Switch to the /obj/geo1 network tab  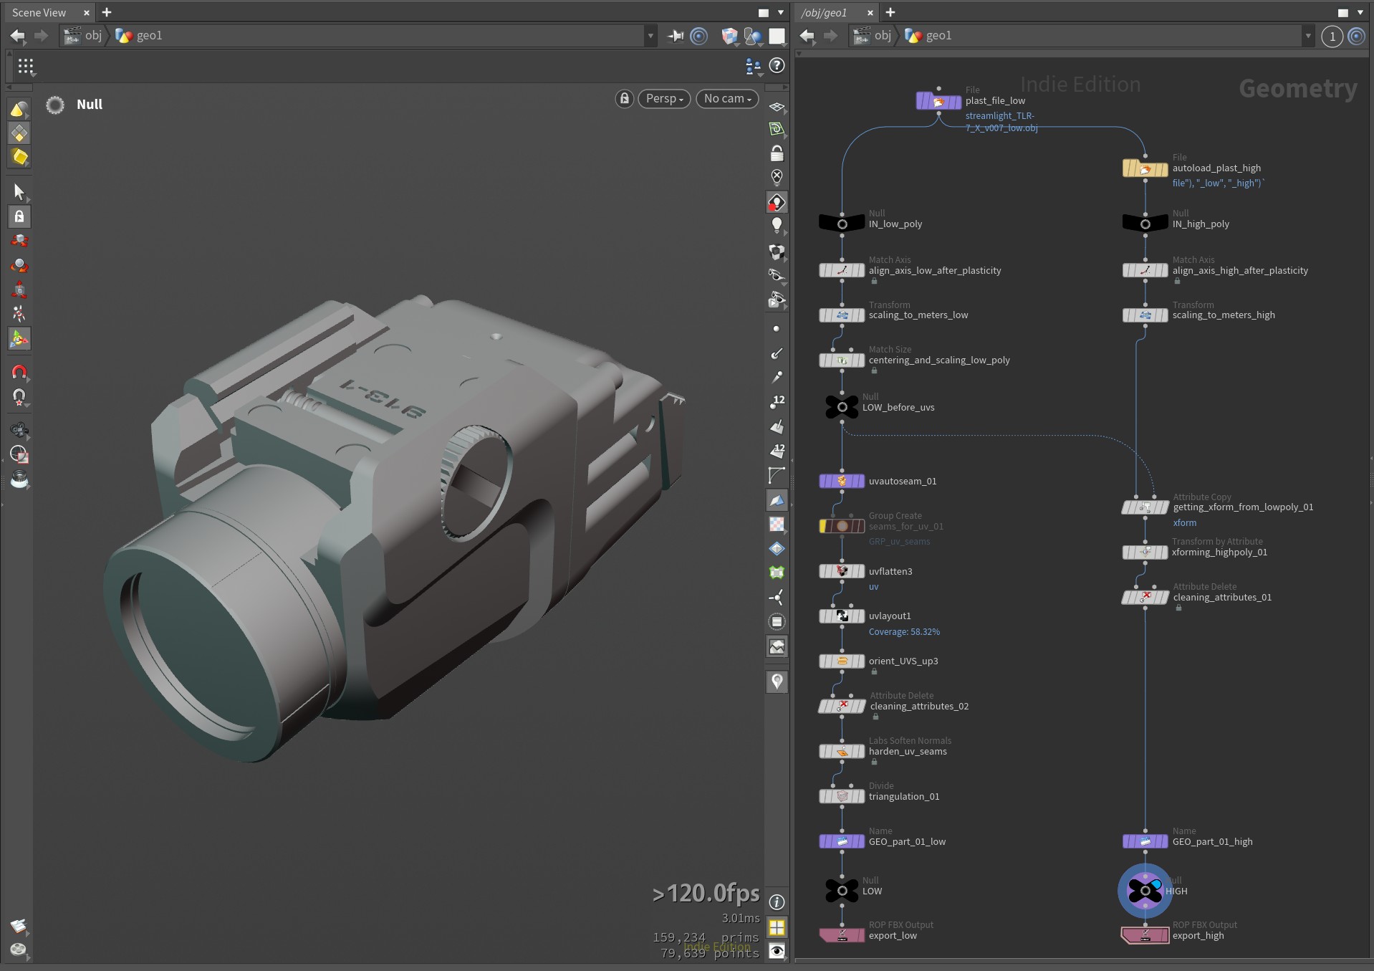(x=824, y=12)
